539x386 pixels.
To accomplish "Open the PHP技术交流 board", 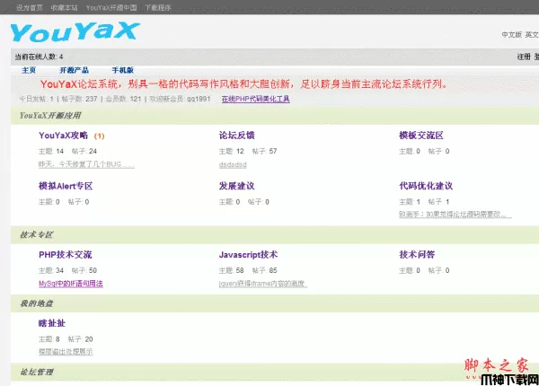I will (66, 254).
